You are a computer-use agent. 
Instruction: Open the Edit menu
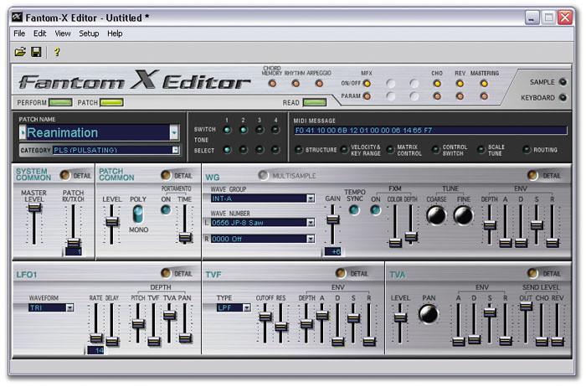(x=40, y=34)
